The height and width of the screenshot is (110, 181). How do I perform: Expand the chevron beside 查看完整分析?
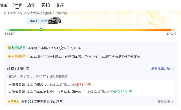pyautogui.click(x=172, y=68)
